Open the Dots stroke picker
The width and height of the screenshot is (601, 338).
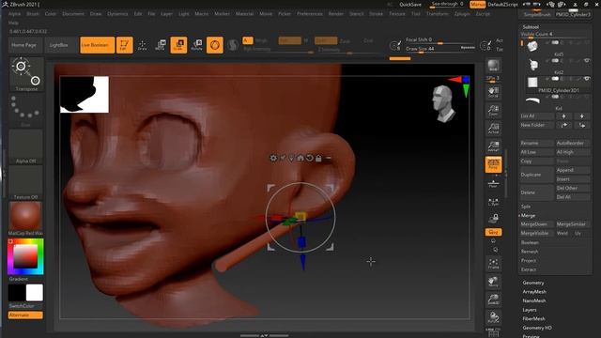(x=26, y=111)
